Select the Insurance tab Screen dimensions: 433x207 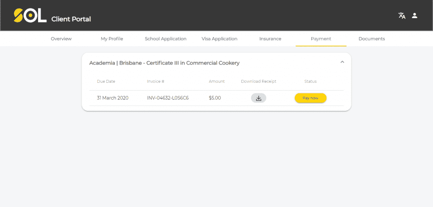tap(270, 38)
